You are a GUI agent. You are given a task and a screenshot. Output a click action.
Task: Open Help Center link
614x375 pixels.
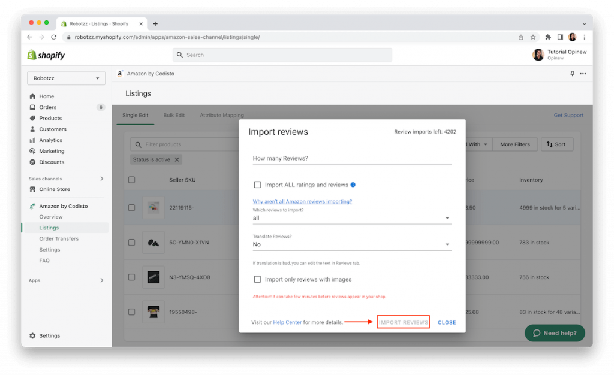pyautogui.click(x=287, y=323)
